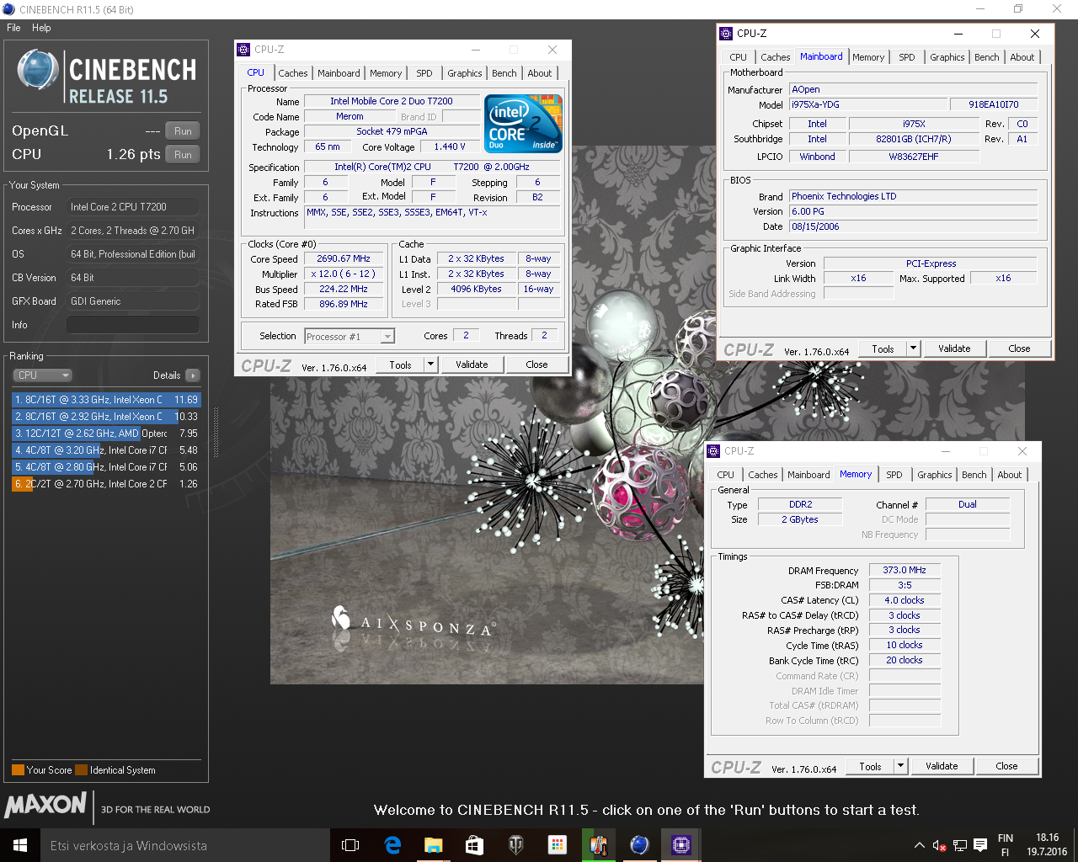Expand Tools dropdown arrow in CPU tab window
This screenshot has height=862, width=1078.
coord(430,364)
